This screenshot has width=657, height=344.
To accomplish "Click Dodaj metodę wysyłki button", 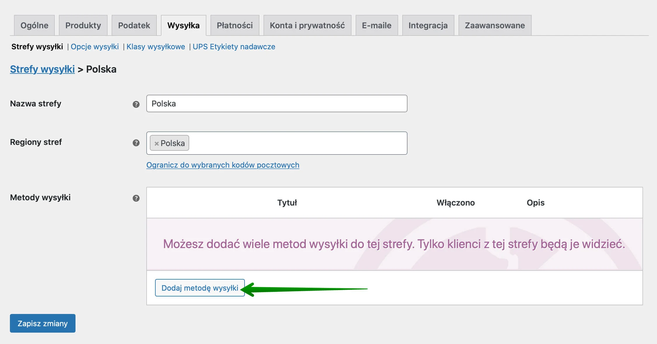I will [x=200, y=288].
